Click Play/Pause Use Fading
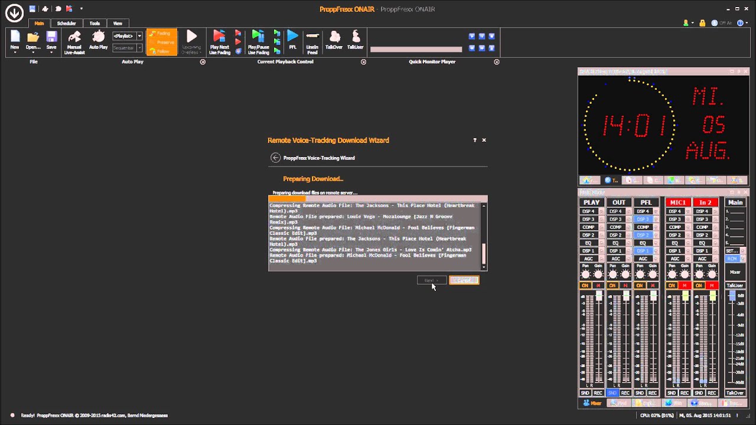This screenshot has height=425, width=756. click(258, 41)
